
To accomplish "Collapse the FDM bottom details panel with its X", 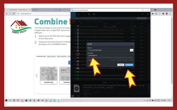I will pyautogui.click(x=149, y=82).
